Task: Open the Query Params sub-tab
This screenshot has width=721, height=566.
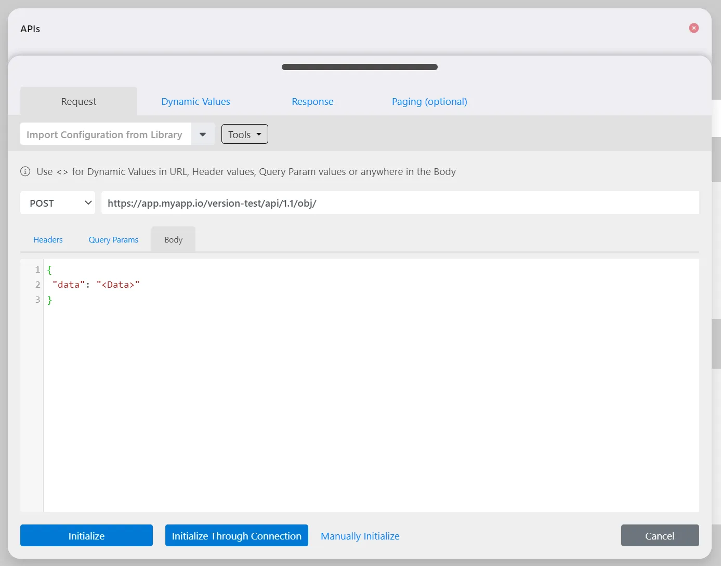Action: (x=113, y=239)
